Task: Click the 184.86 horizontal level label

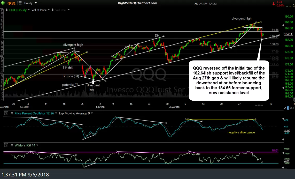Action: click(x=274, y=30)
